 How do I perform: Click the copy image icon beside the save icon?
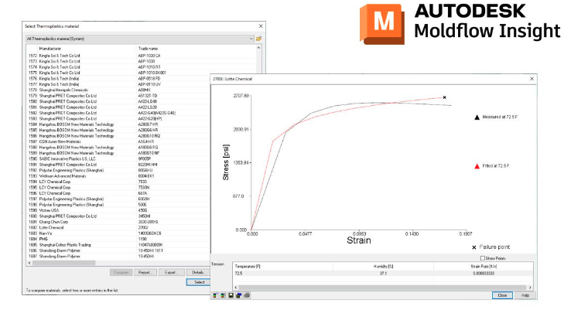(x=239, y=295)
